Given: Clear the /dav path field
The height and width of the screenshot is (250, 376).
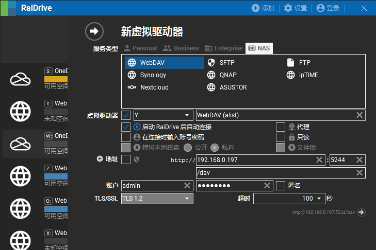Looking at the screenshot, I should pyautogui.click(x=359, y=173).
